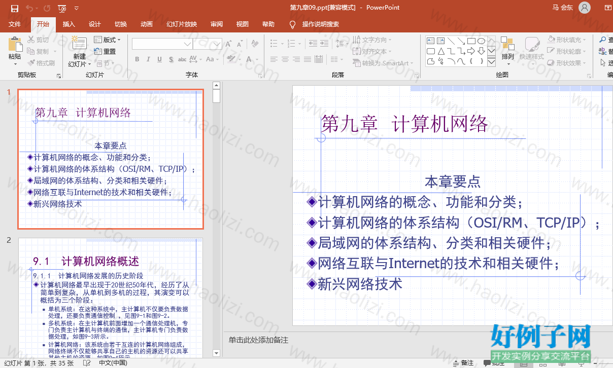Select the oval shape in gallery
The image size is (613, 368).
481,41
